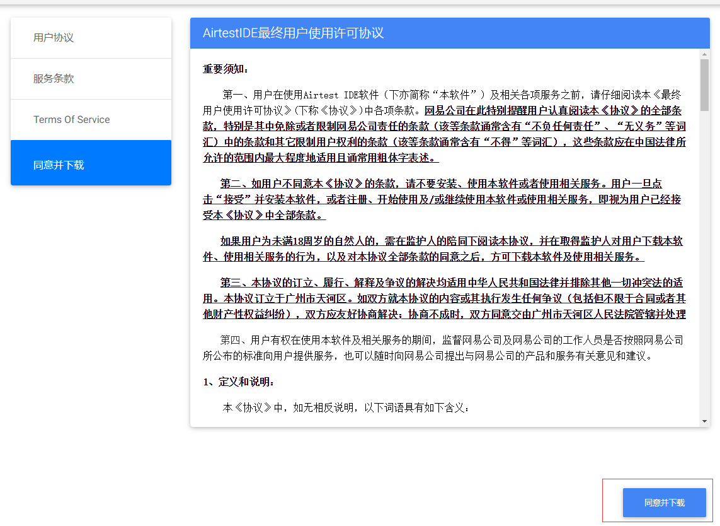Open the 用户协议 sidebar tab
This screenshot has width=720, height=526.
91,38
